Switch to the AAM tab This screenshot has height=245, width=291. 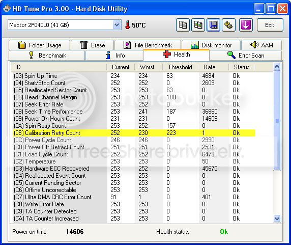coord(261,45)
